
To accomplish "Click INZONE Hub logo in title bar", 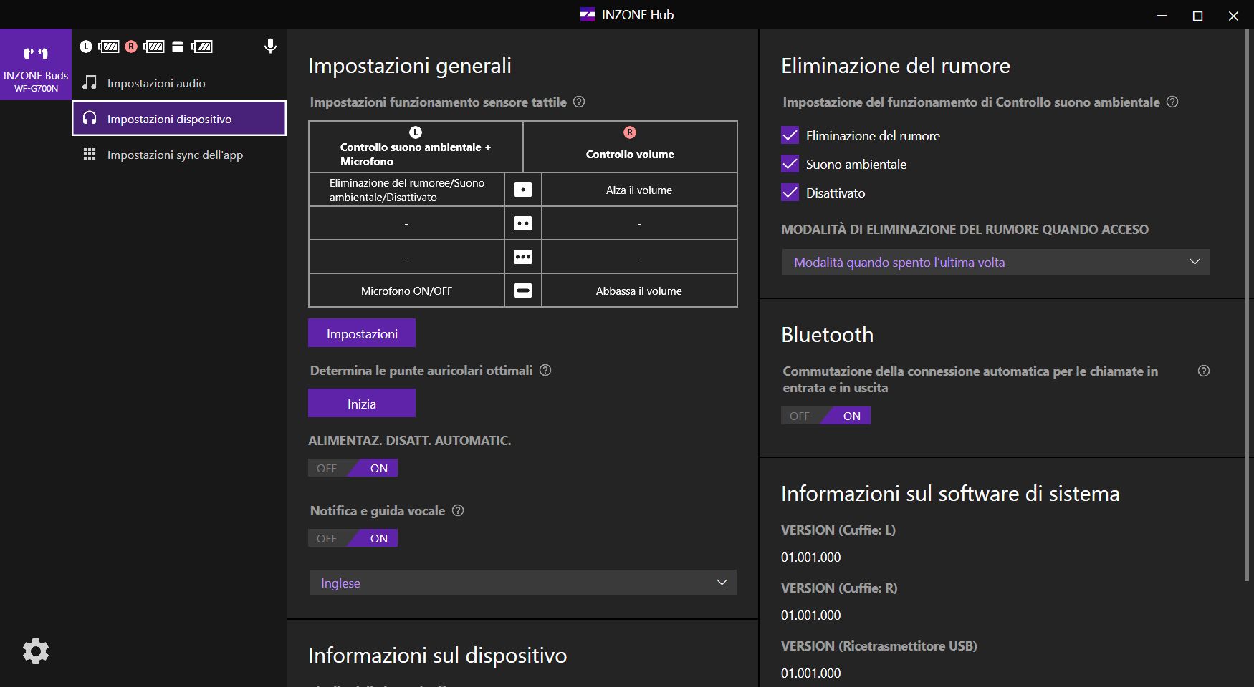I will tap(588, 14).
